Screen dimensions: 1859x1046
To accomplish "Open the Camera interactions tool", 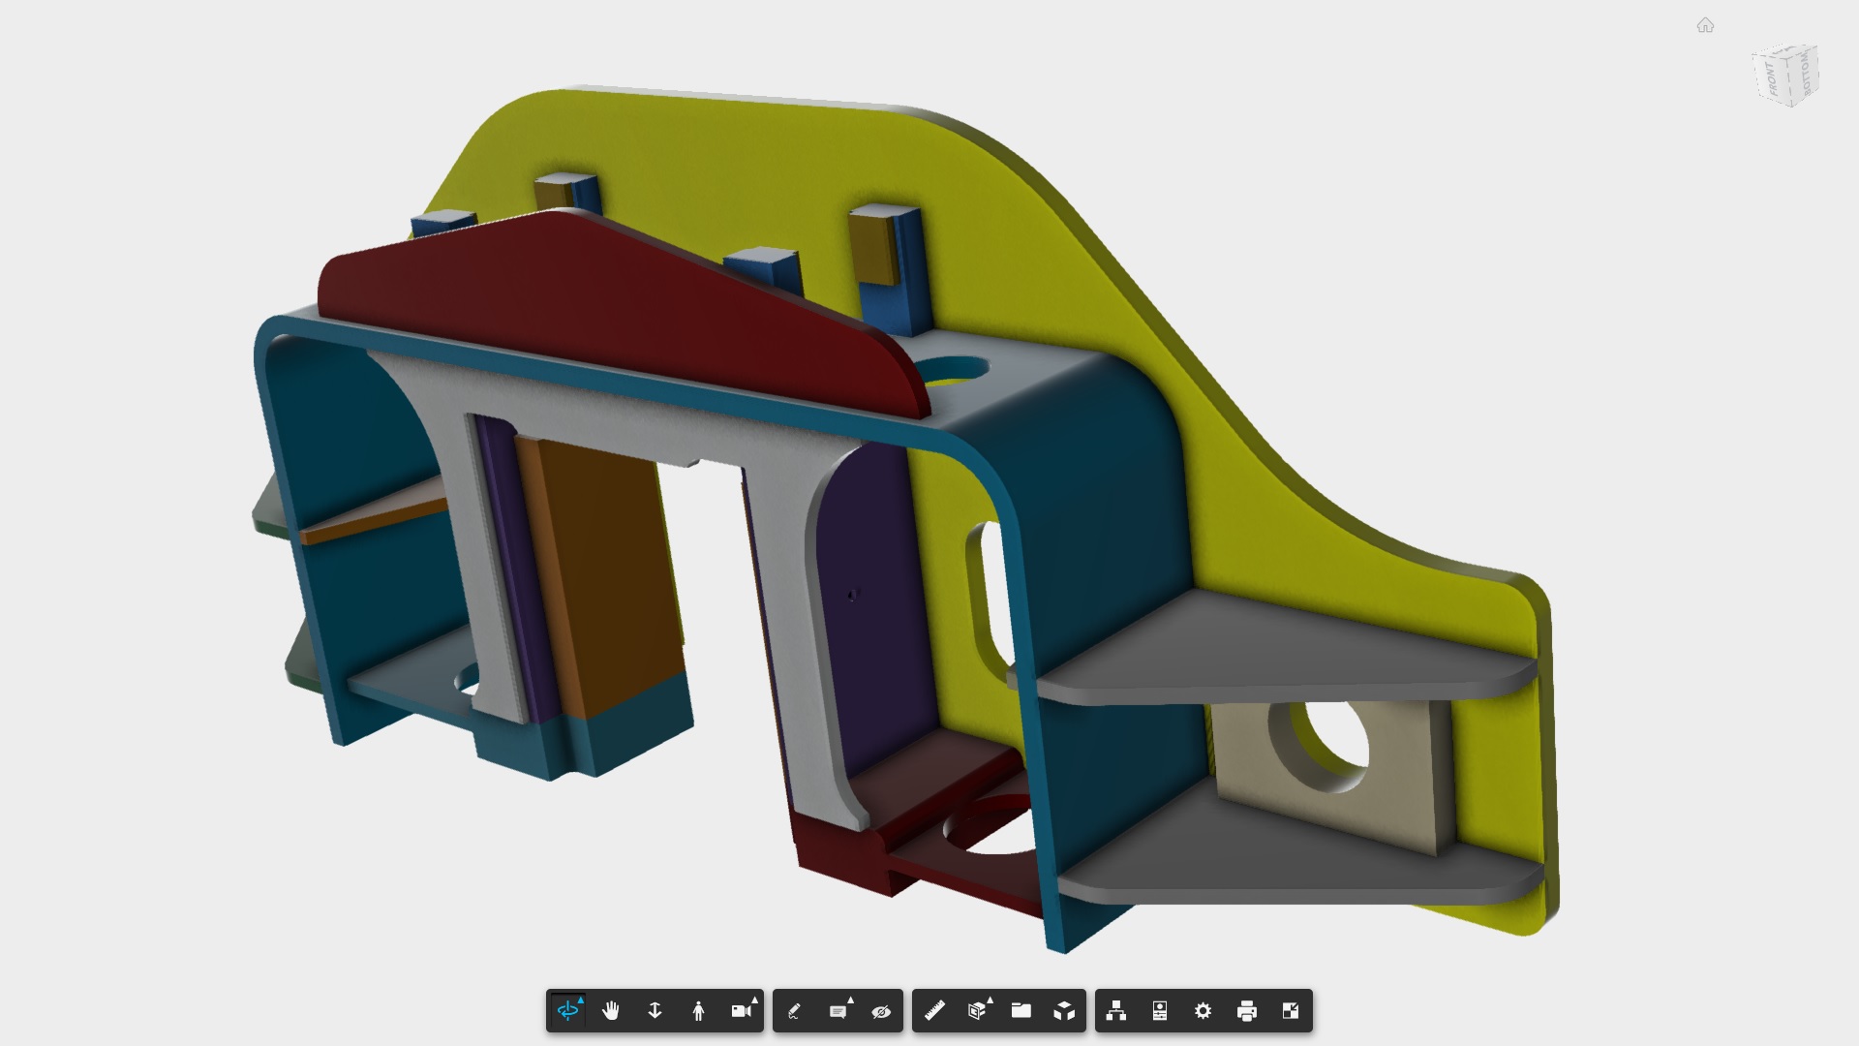I will pos(742,1011).
